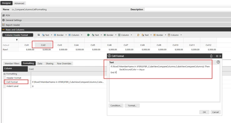Click the Condition... button
The height and width of the screenshot is (123, 231).
(x=116, y=106)
